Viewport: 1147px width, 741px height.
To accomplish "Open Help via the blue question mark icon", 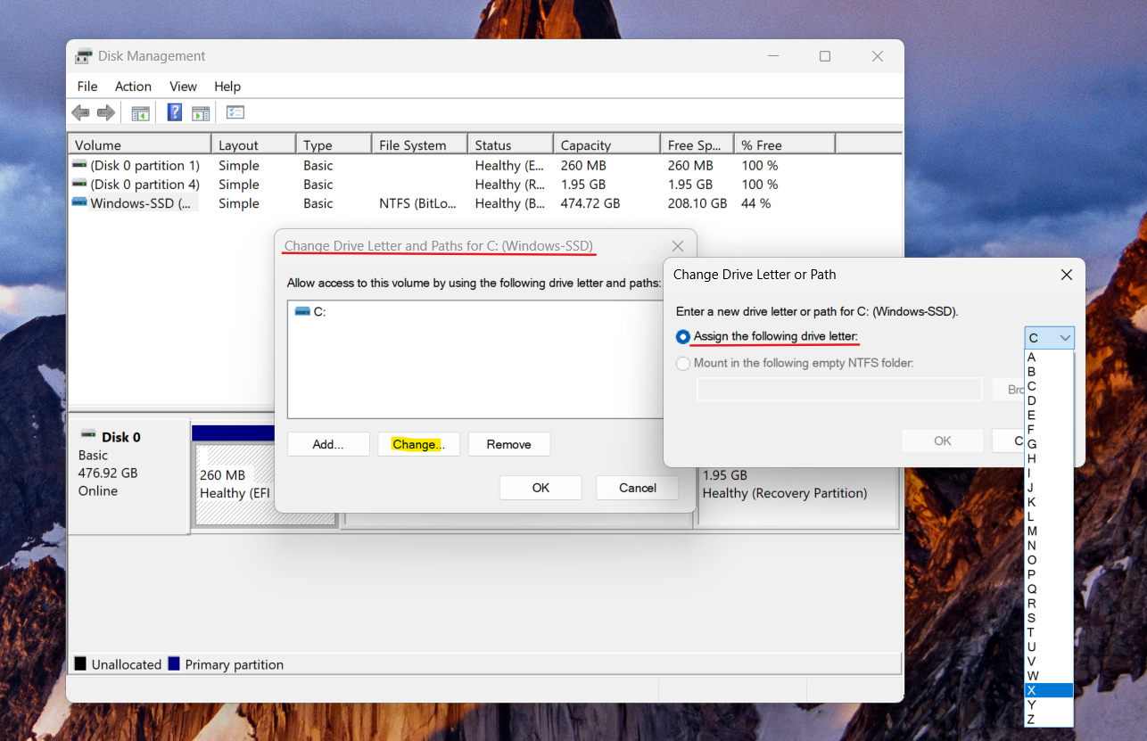I will (175, 112).
